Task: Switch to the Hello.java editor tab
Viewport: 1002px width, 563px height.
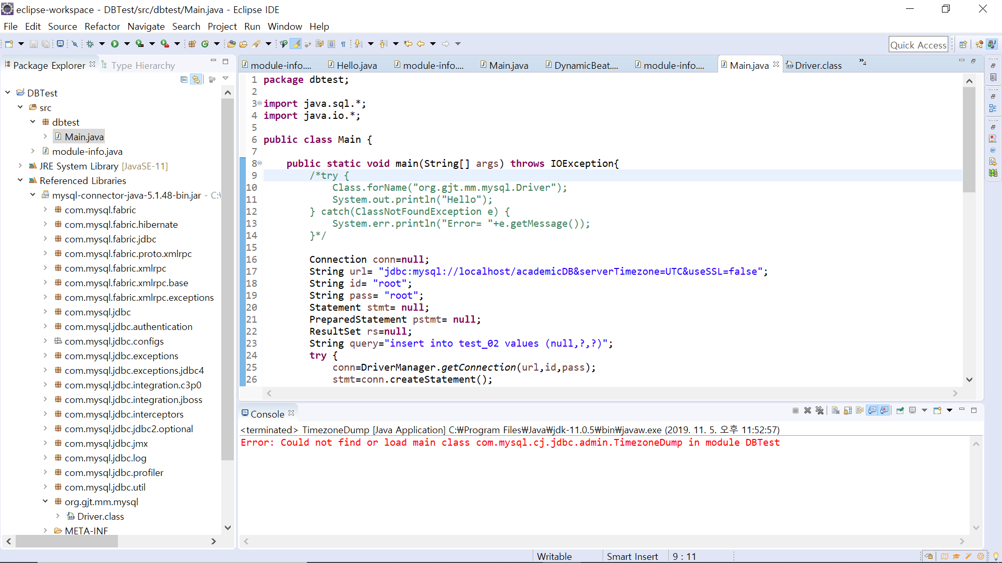Action: coord(352,65)
